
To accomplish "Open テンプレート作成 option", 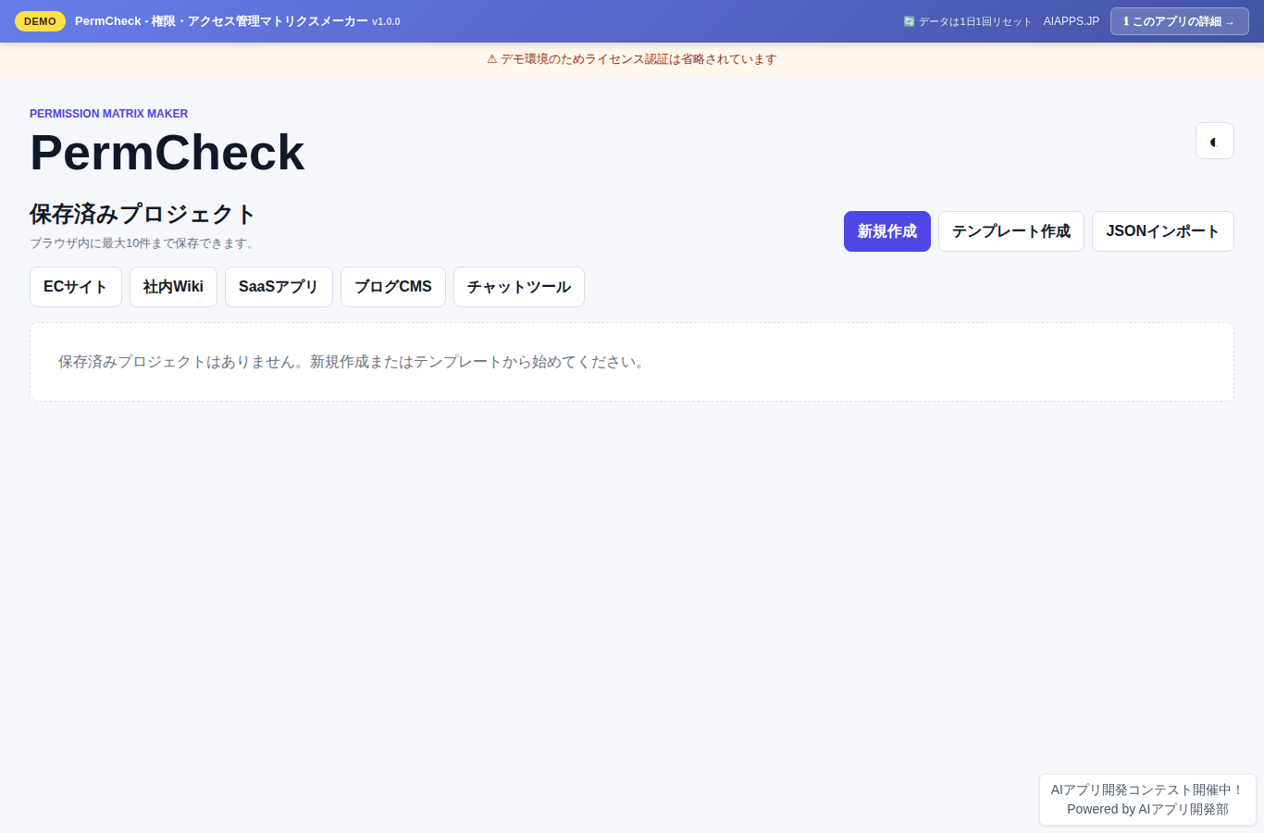I will coord(1011,231).
